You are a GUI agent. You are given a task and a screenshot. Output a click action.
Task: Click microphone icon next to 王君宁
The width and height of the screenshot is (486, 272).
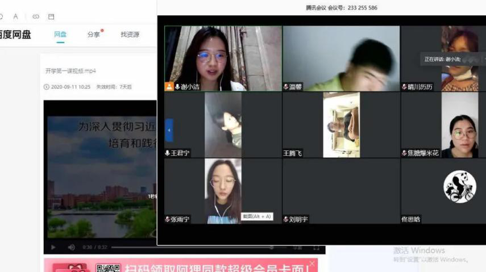click(x=167, y=153)
